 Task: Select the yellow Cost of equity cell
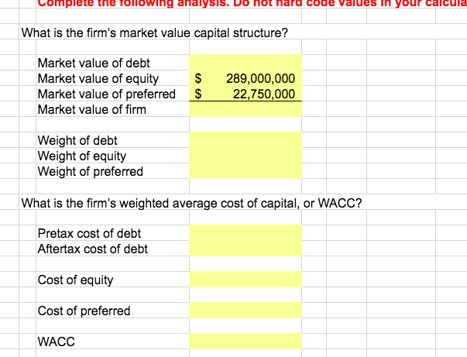246,280
